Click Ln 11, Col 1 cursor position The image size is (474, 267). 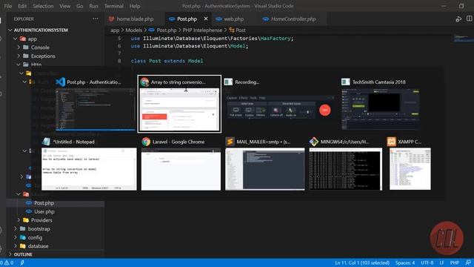[x=362, y=263]
